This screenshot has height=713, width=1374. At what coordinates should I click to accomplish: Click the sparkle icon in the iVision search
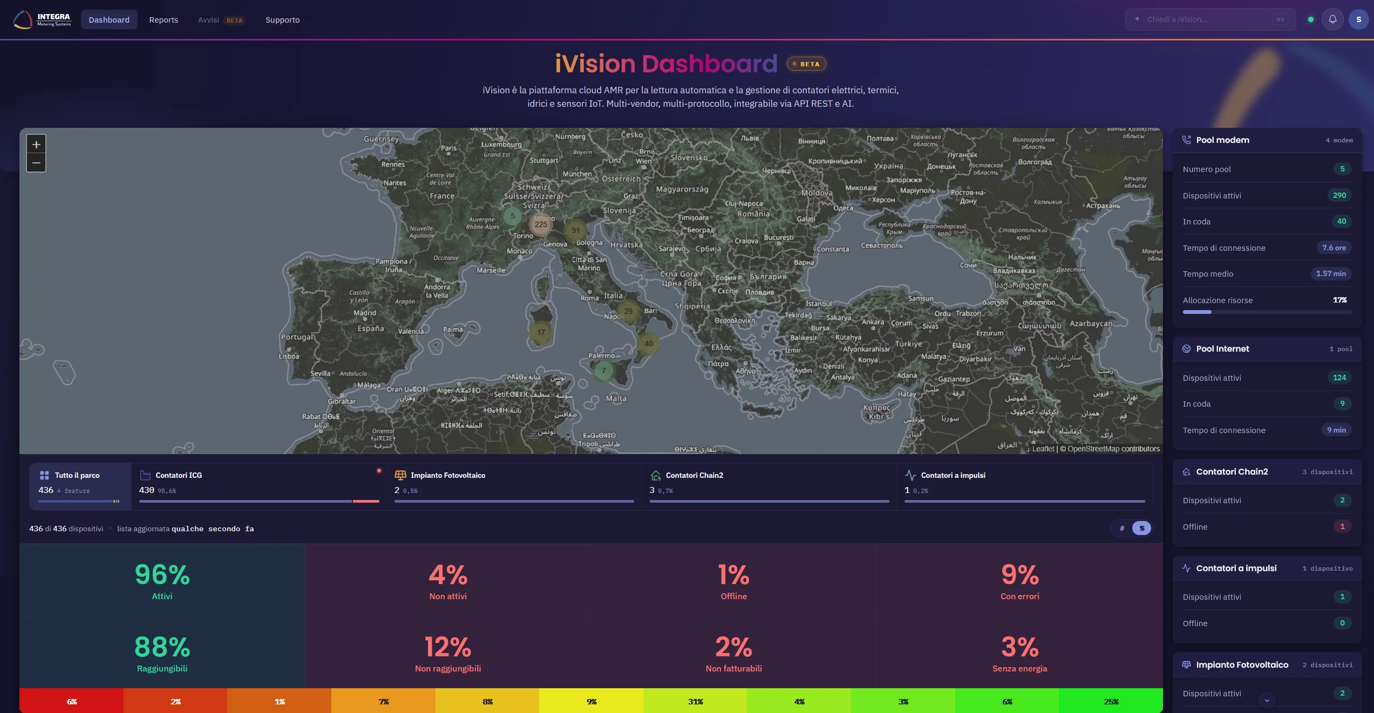click(x=1137, y=19)
